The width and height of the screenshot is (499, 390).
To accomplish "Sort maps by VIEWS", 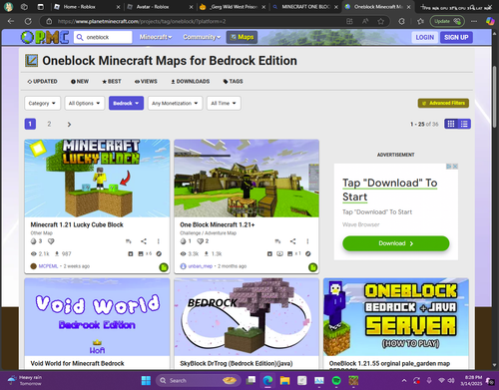I will pos(146,81).
